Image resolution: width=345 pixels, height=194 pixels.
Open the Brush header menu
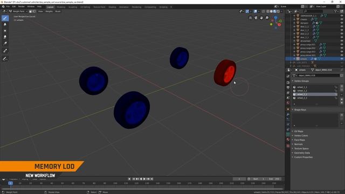[58, 11]
